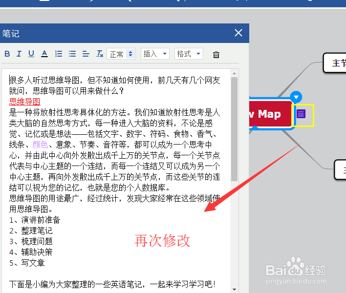Toggle italic formatting in the notes toolbar
The image size is (346, 293).
pyautogui.click(x=19, y=54)
